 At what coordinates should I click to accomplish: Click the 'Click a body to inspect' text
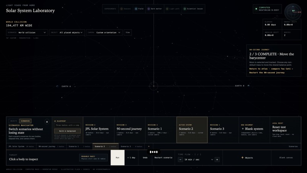point(24,159)
